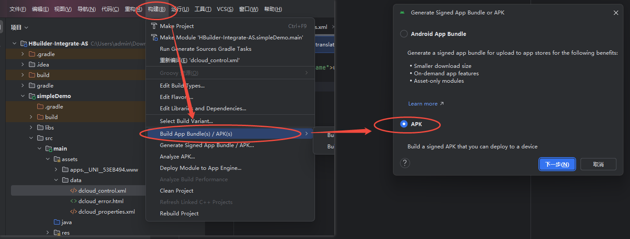
Task: Collapse the HBuilder-Integrate-AS root node
Action: (x=14, y=44)
